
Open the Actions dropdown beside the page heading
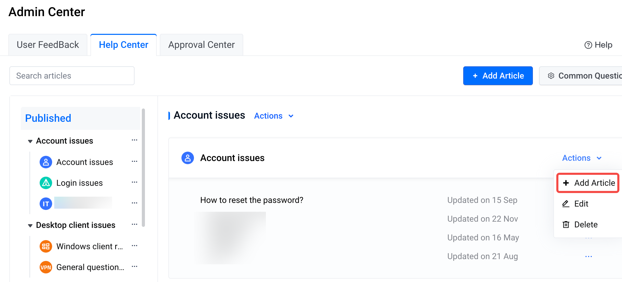click(274, 116)
